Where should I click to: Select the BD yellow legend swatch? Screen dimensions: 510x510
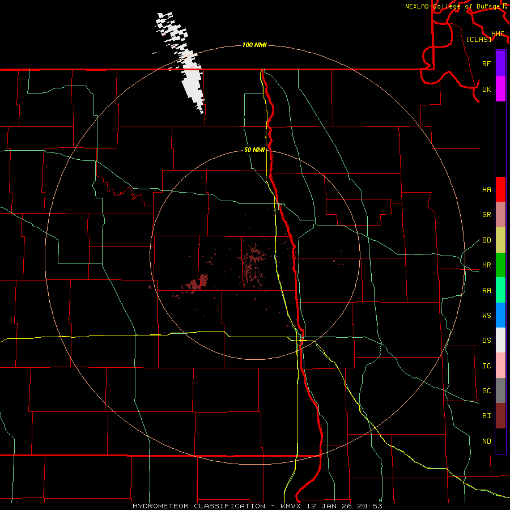500,240
